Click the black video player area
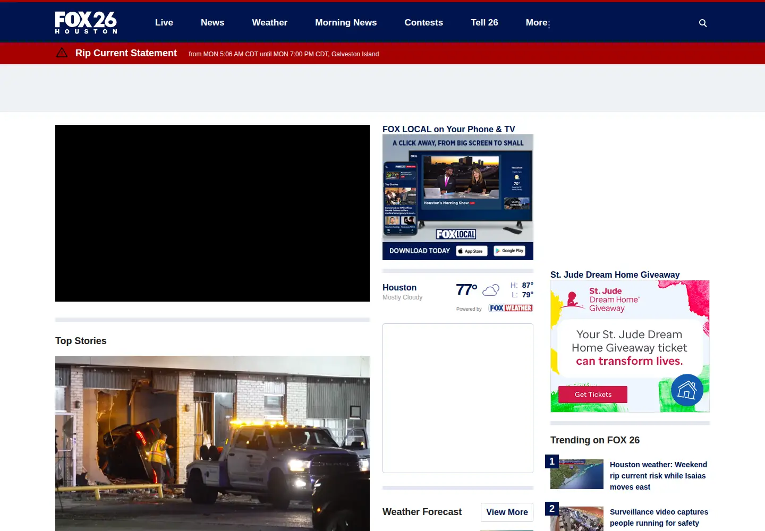 tap(212, 213)
